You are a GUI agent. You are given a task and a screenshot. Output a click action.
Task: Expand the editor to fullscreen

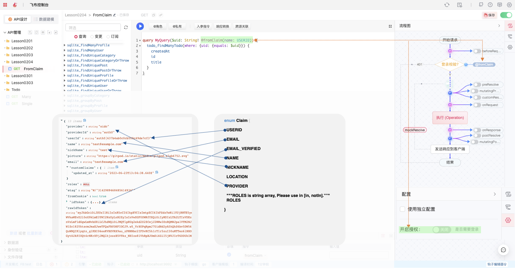[390, 26]
